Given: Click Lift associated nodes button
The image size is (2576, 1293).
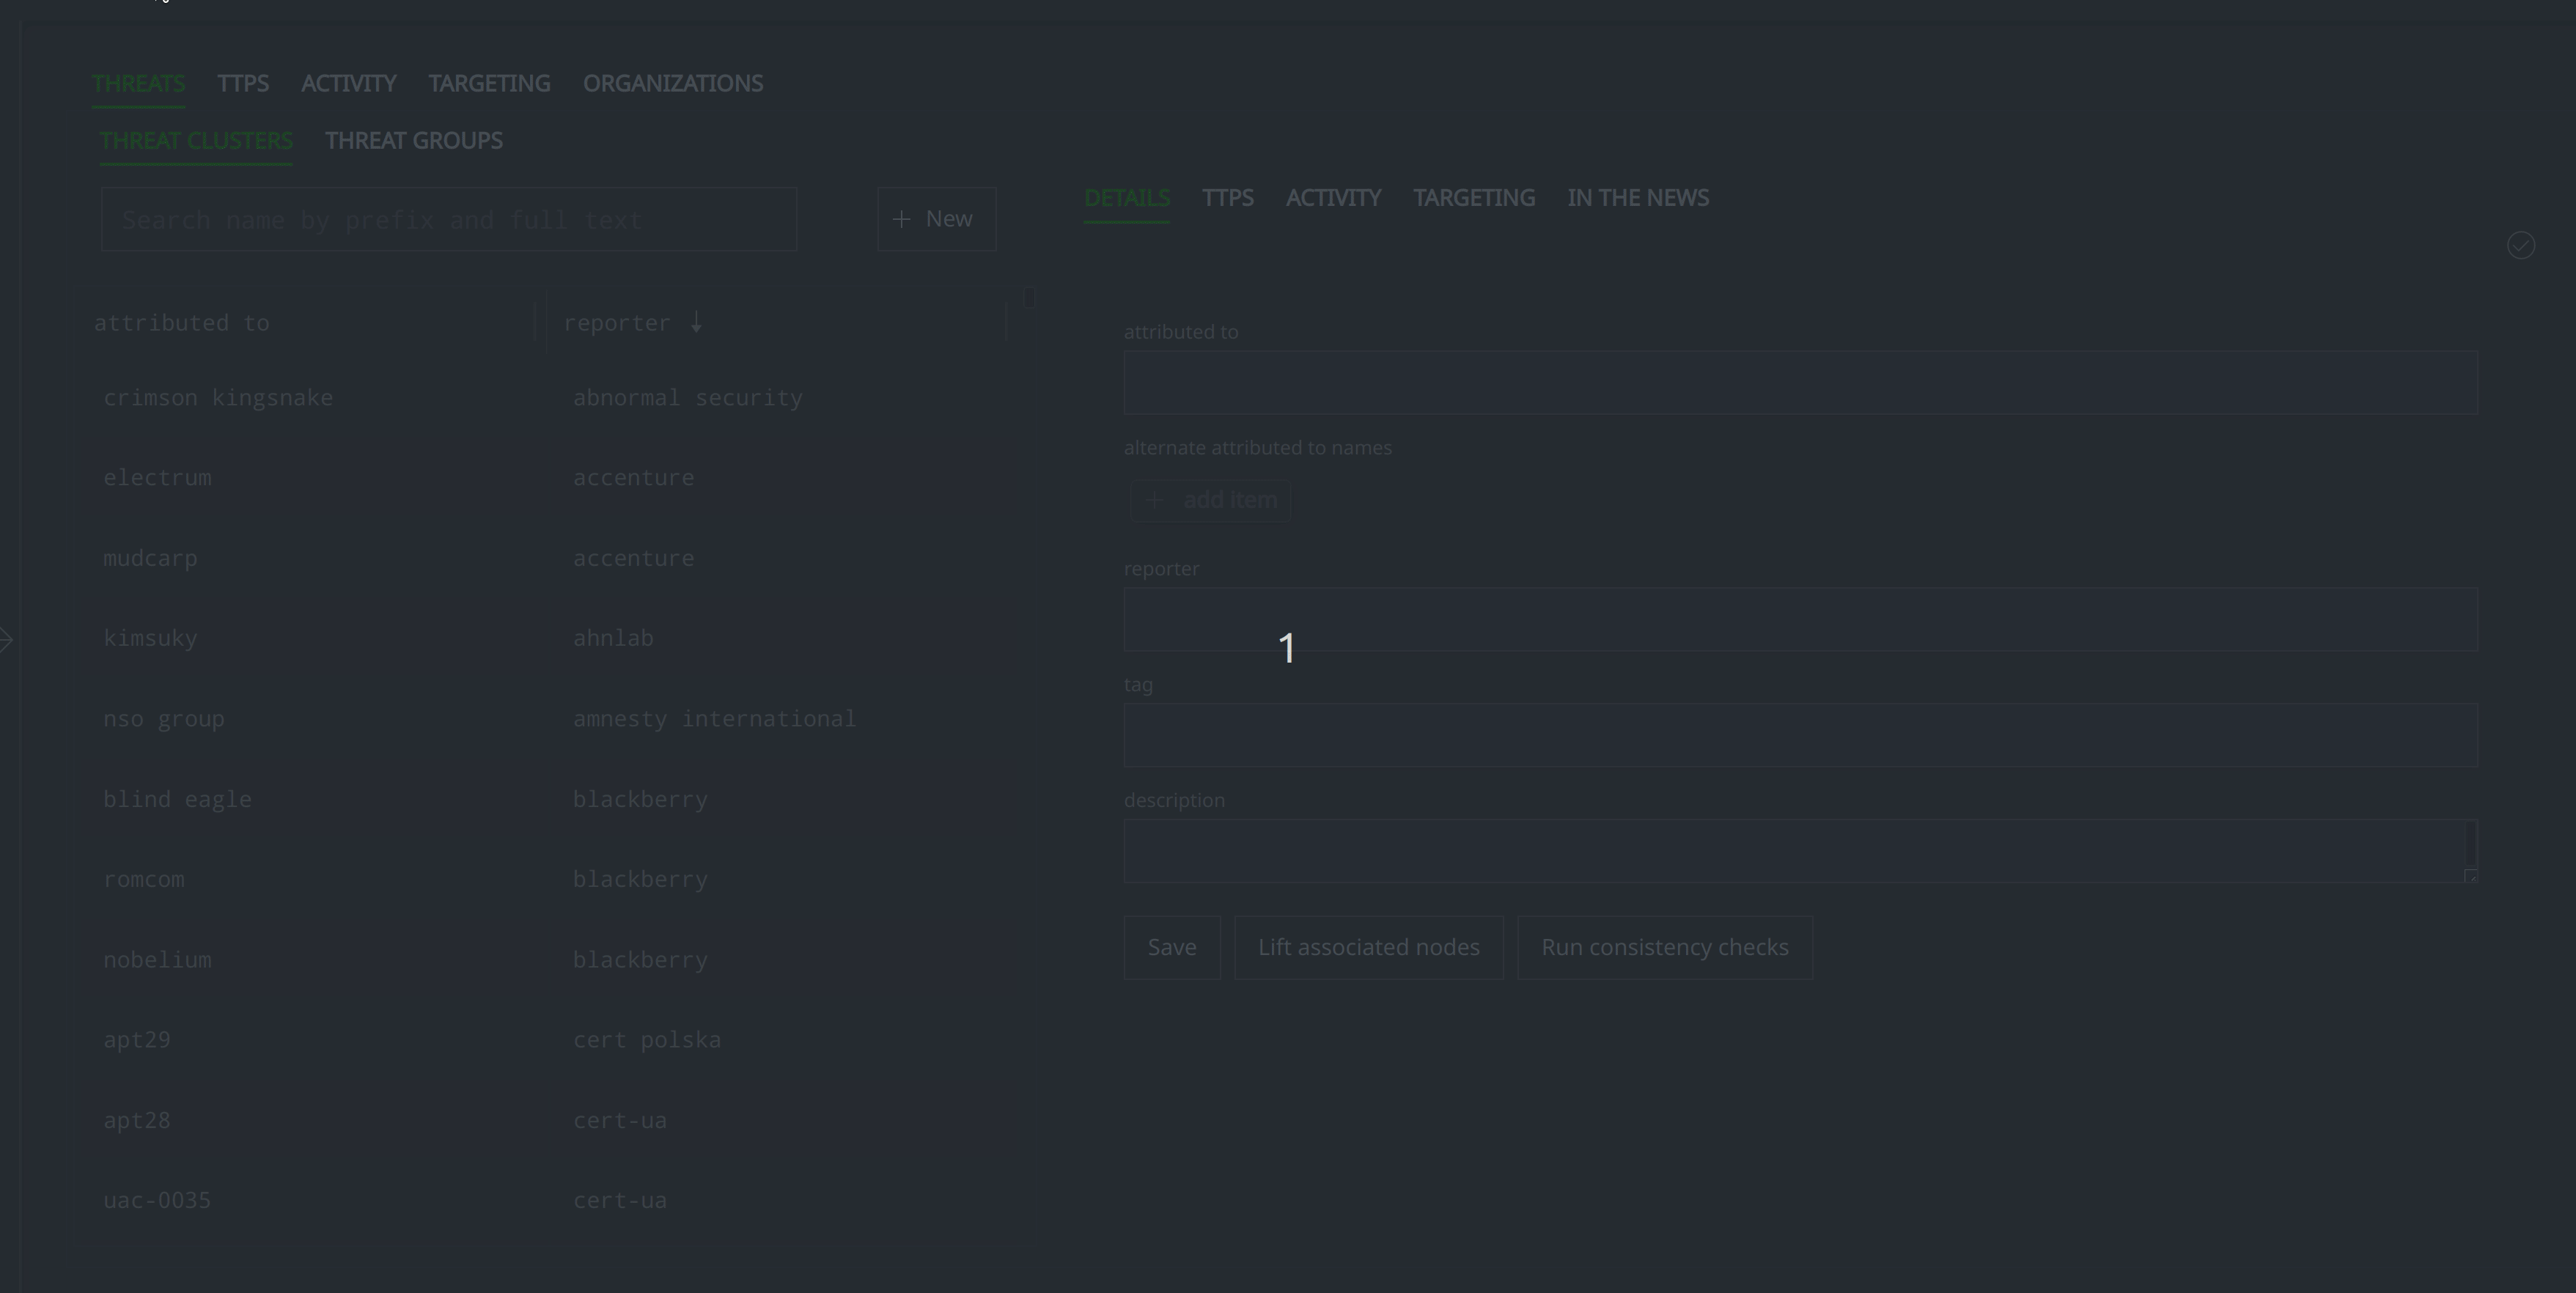Looking at the screenshot, I should 1368,947.
